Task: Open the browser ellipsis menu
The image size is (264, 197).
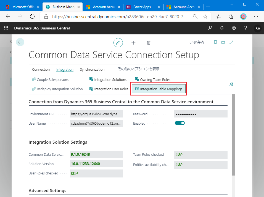Action: pyautogui.click(x=256, y=17)
